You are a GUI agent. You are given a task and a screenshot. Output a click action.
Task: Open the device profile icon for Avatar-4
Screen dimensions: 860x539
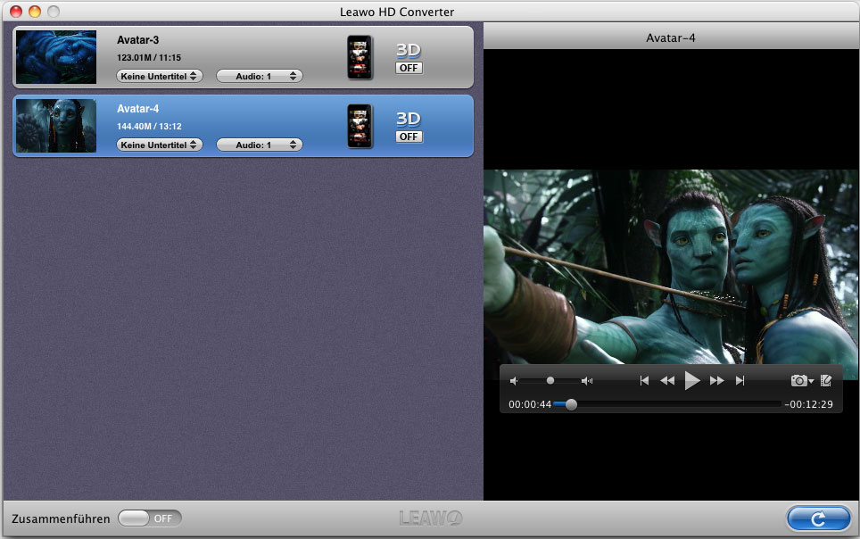(360, 126)
